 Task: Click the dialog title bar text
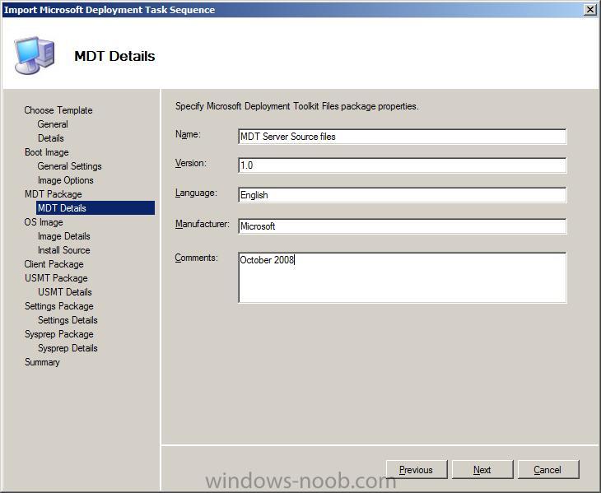pos(109,10)
